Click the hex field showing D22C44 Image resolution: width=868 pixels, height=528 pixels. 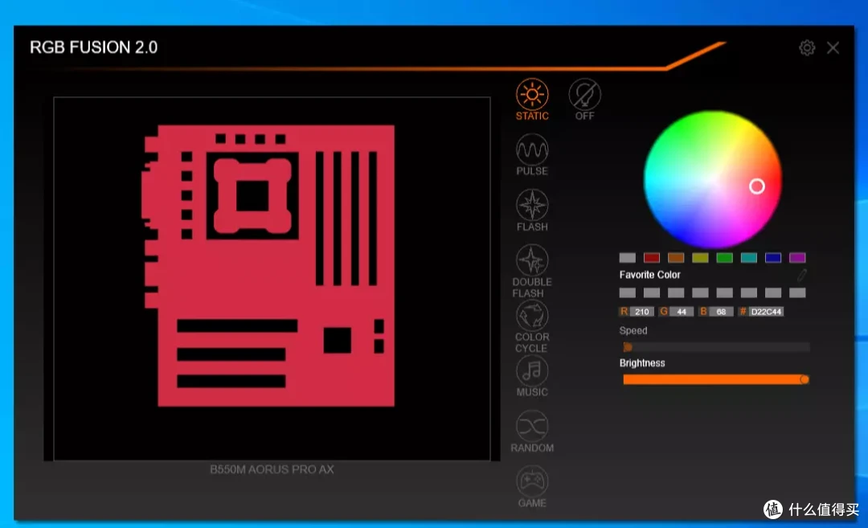click(766, 312)
